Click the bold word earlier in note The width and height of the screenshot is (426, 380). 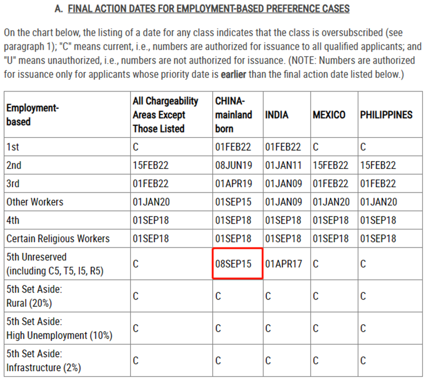pyautogui.click(x=233, y=74)
